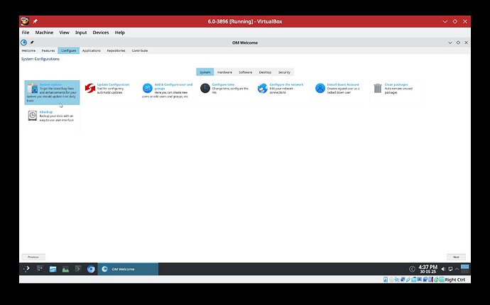
Task: Click the pin icon in OM Welcome title bar
Action: click(32, 43)
